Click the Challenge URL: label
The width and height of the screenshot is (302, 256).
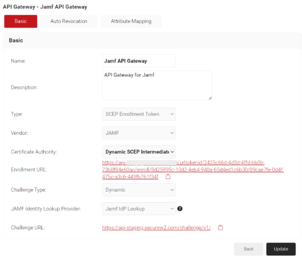28,228
